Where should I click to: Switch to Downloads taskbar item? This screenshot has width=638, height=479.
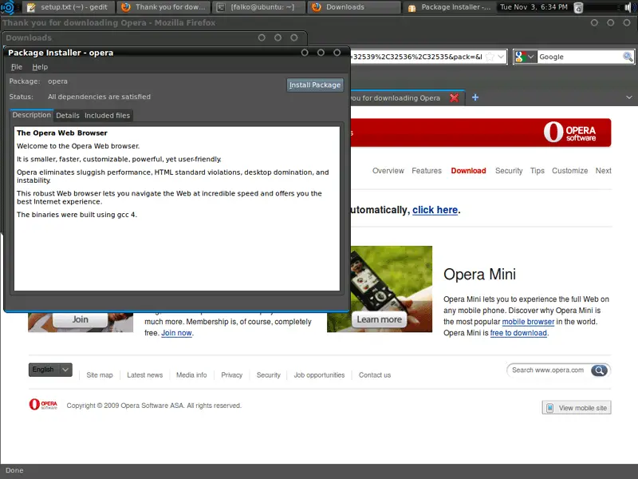pyautogui.click(x=354, y=7)
